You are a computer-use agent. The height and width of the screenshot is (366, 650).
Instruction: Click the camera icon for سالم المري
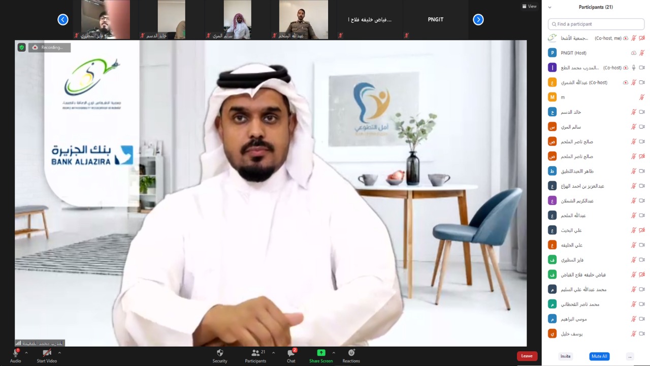[642, 127]
